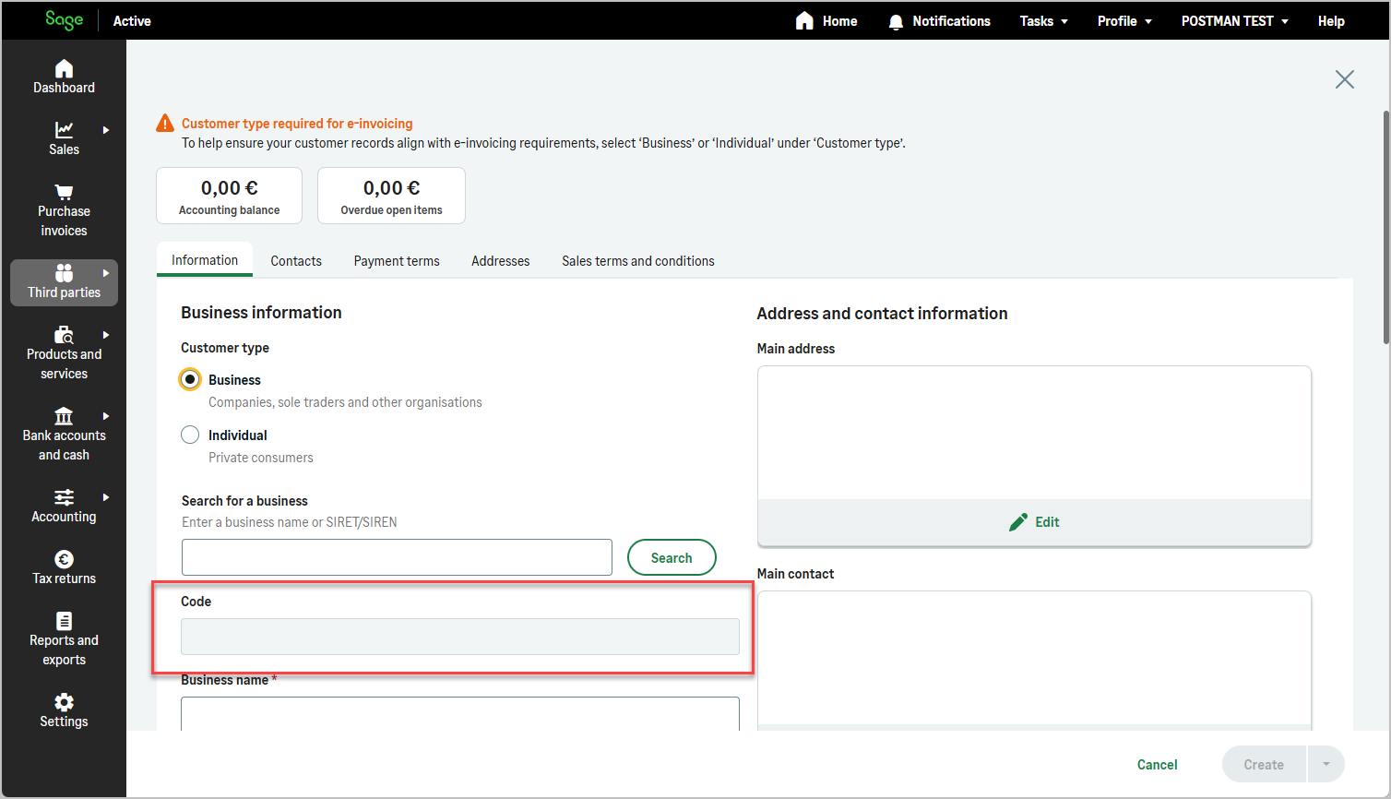Switch to the Information tab

pos(205,260)
